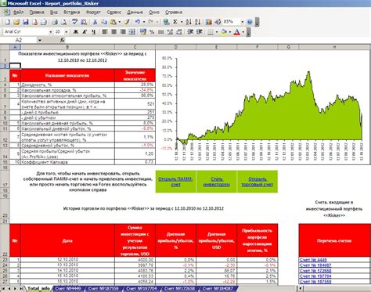Apply the thousands separator 000 format
The width and height of the screenshot is (371, 292).
161,32
